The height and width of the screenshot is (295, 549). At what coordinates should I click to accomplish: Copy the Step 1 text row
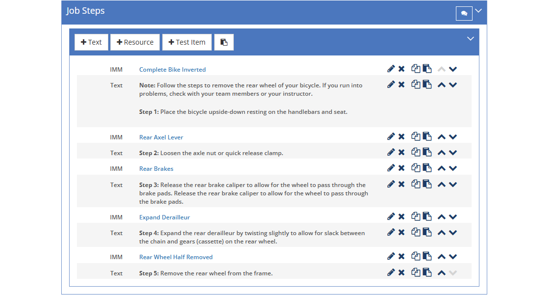tap(416, 84)
